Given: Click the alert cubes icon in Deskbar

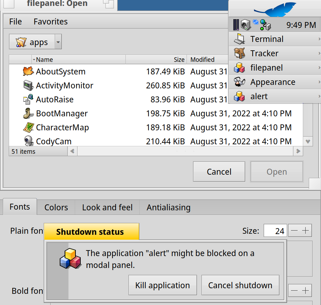Looking at the screenshot, I should (x=239, y=96).
